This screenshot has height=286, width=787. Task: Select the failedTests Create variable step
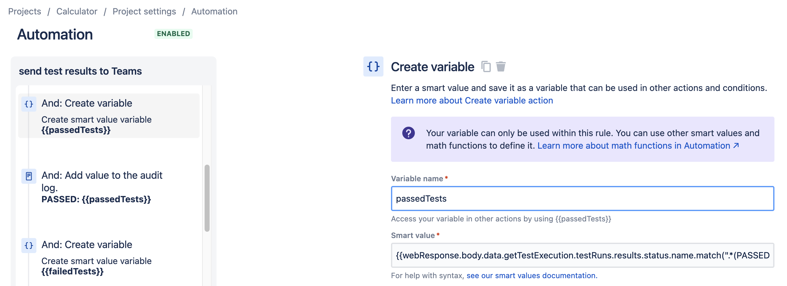(109, 257)
